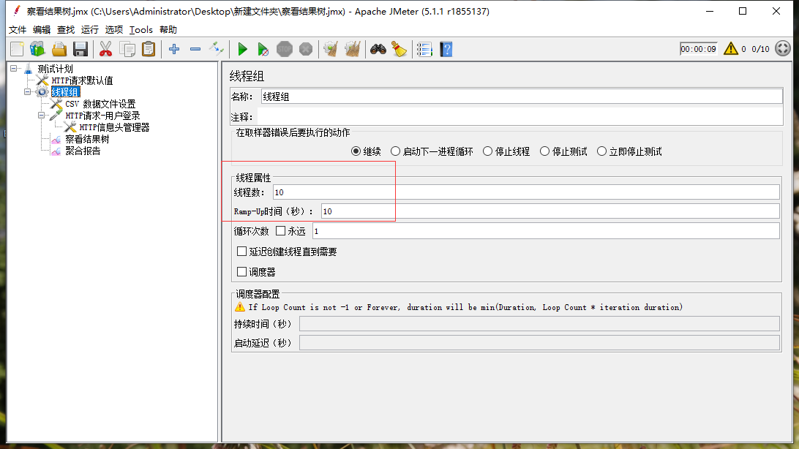Viewport: 799px width, 449px height.
Task: Click the Reset search broom icon
Action: click(x=399, y=50)
